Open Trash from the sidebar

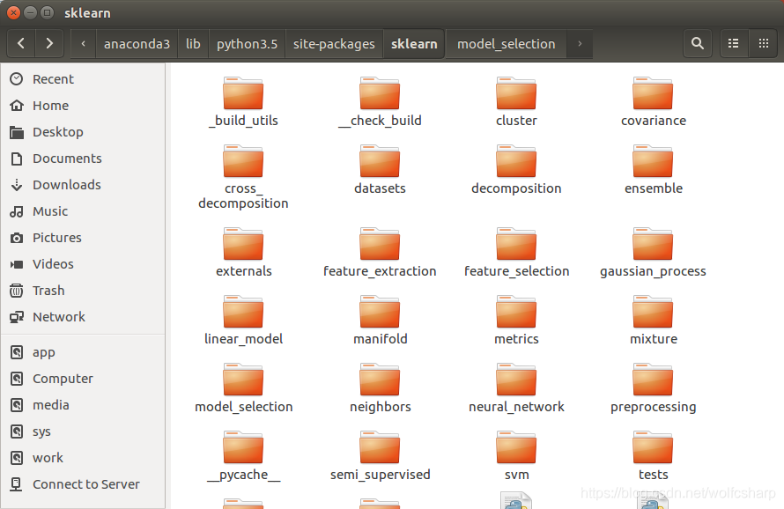click(83, 291)
